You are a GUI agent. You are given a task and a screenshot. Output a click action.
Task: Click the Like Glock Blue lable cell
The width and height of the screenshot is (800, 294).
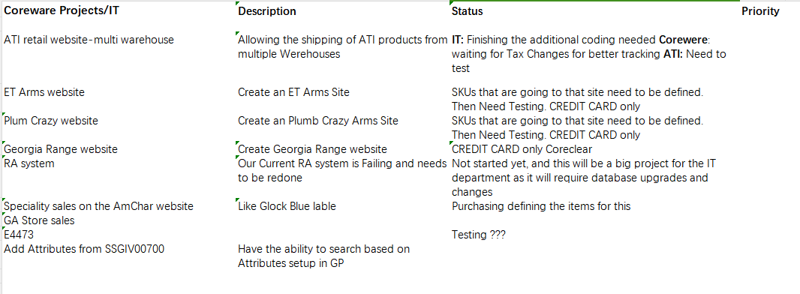[x=287, y=206]
